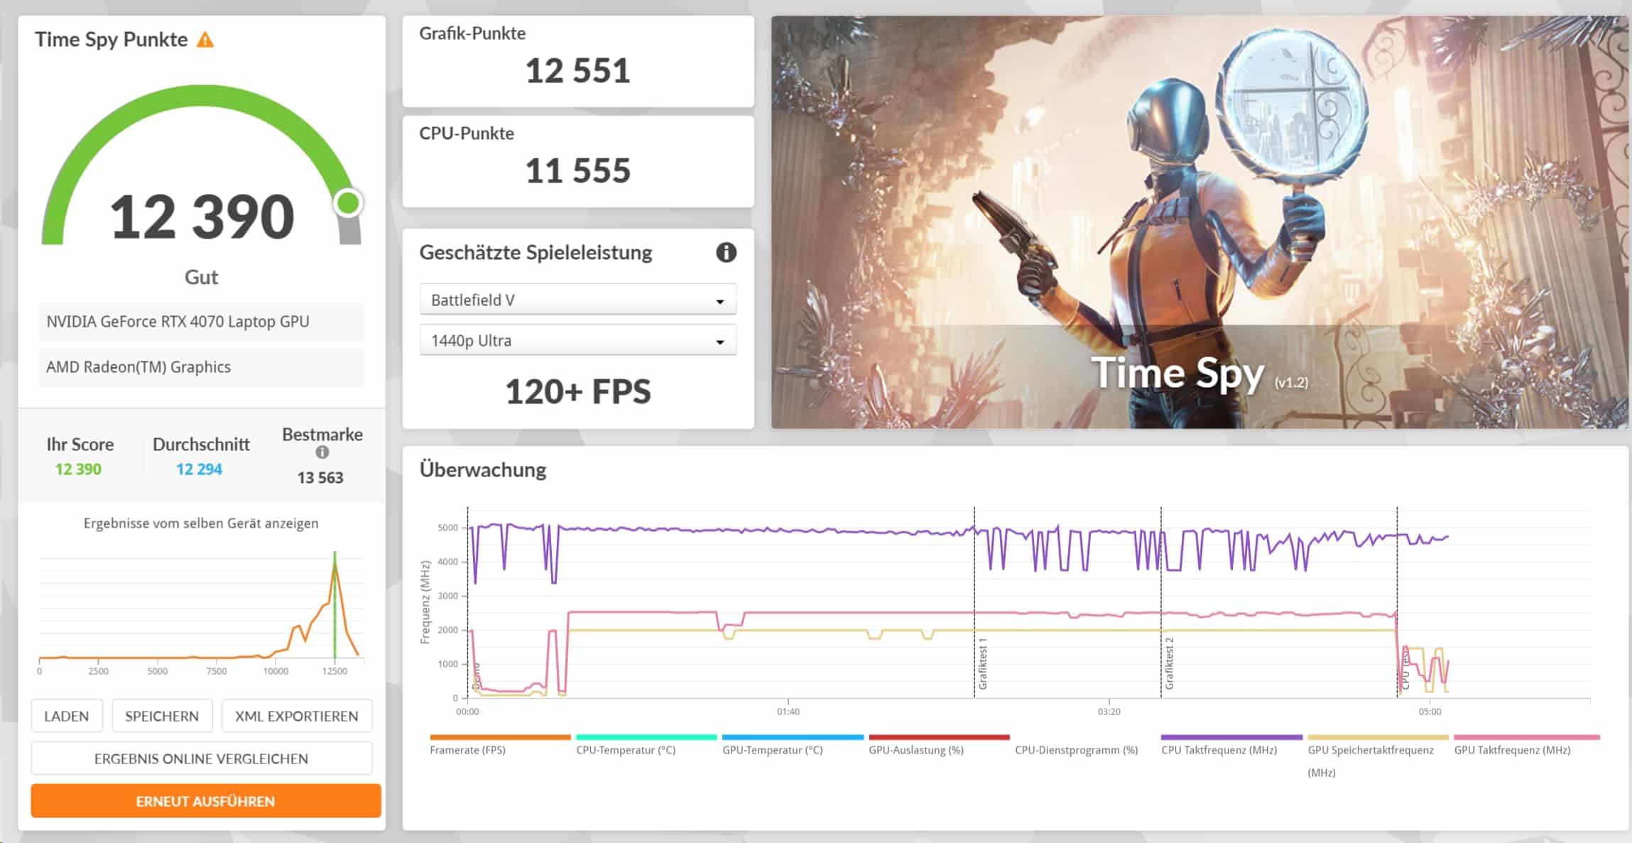
Task: Click the green score marker on the gauge
Action: click(348, 203)
